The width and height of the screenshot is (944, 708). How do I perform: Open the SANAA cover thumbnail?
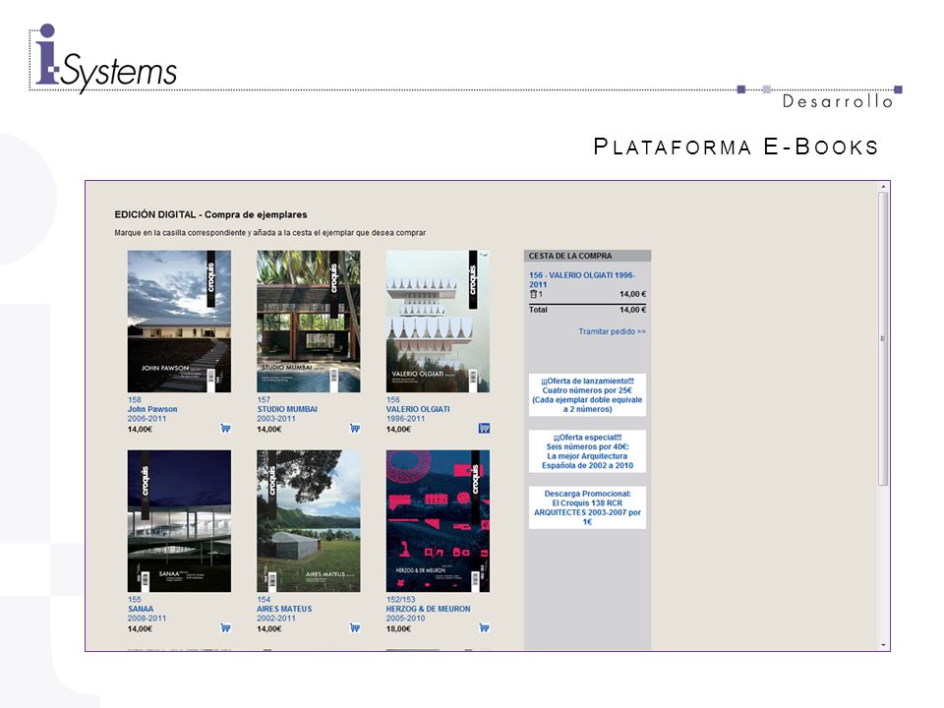coord(179,521)
